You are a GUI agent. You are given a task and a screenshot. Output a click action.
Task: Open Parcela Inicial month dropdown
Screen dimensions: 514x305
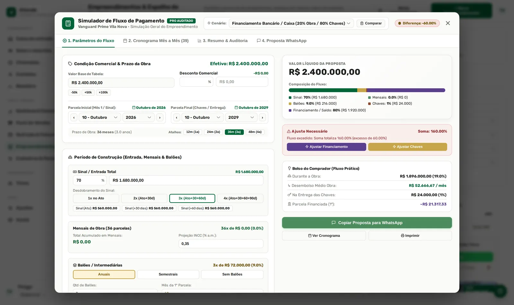[x=100, y=118]
